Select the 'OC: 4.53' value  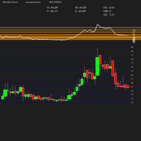coord(109,8)
